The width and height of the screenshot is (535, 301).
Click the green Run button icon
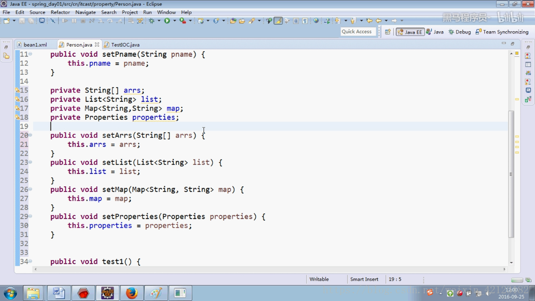(x=167, y=21)
